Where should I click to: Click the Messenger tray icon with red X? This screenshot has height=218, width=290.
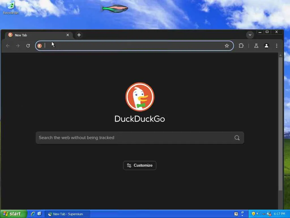tap(269, 214)
